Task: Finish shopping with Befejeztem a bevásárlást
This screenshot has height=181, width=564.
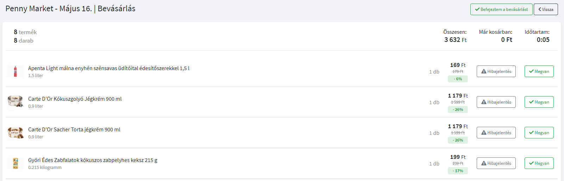Action: point(501,10)
